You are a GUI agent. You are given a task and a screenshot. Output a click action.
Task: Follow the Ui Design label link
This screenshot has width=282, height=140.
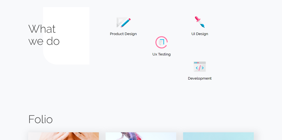click(x=200, y=34)
